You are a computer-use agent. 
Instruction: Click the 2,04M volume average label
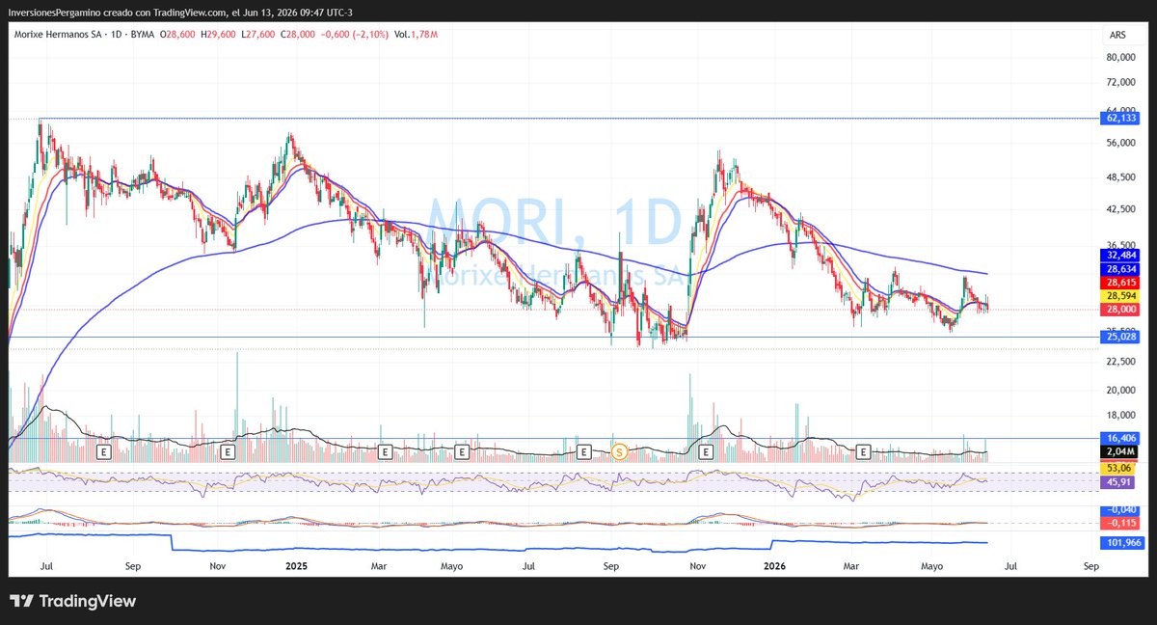pos(1118,451)
